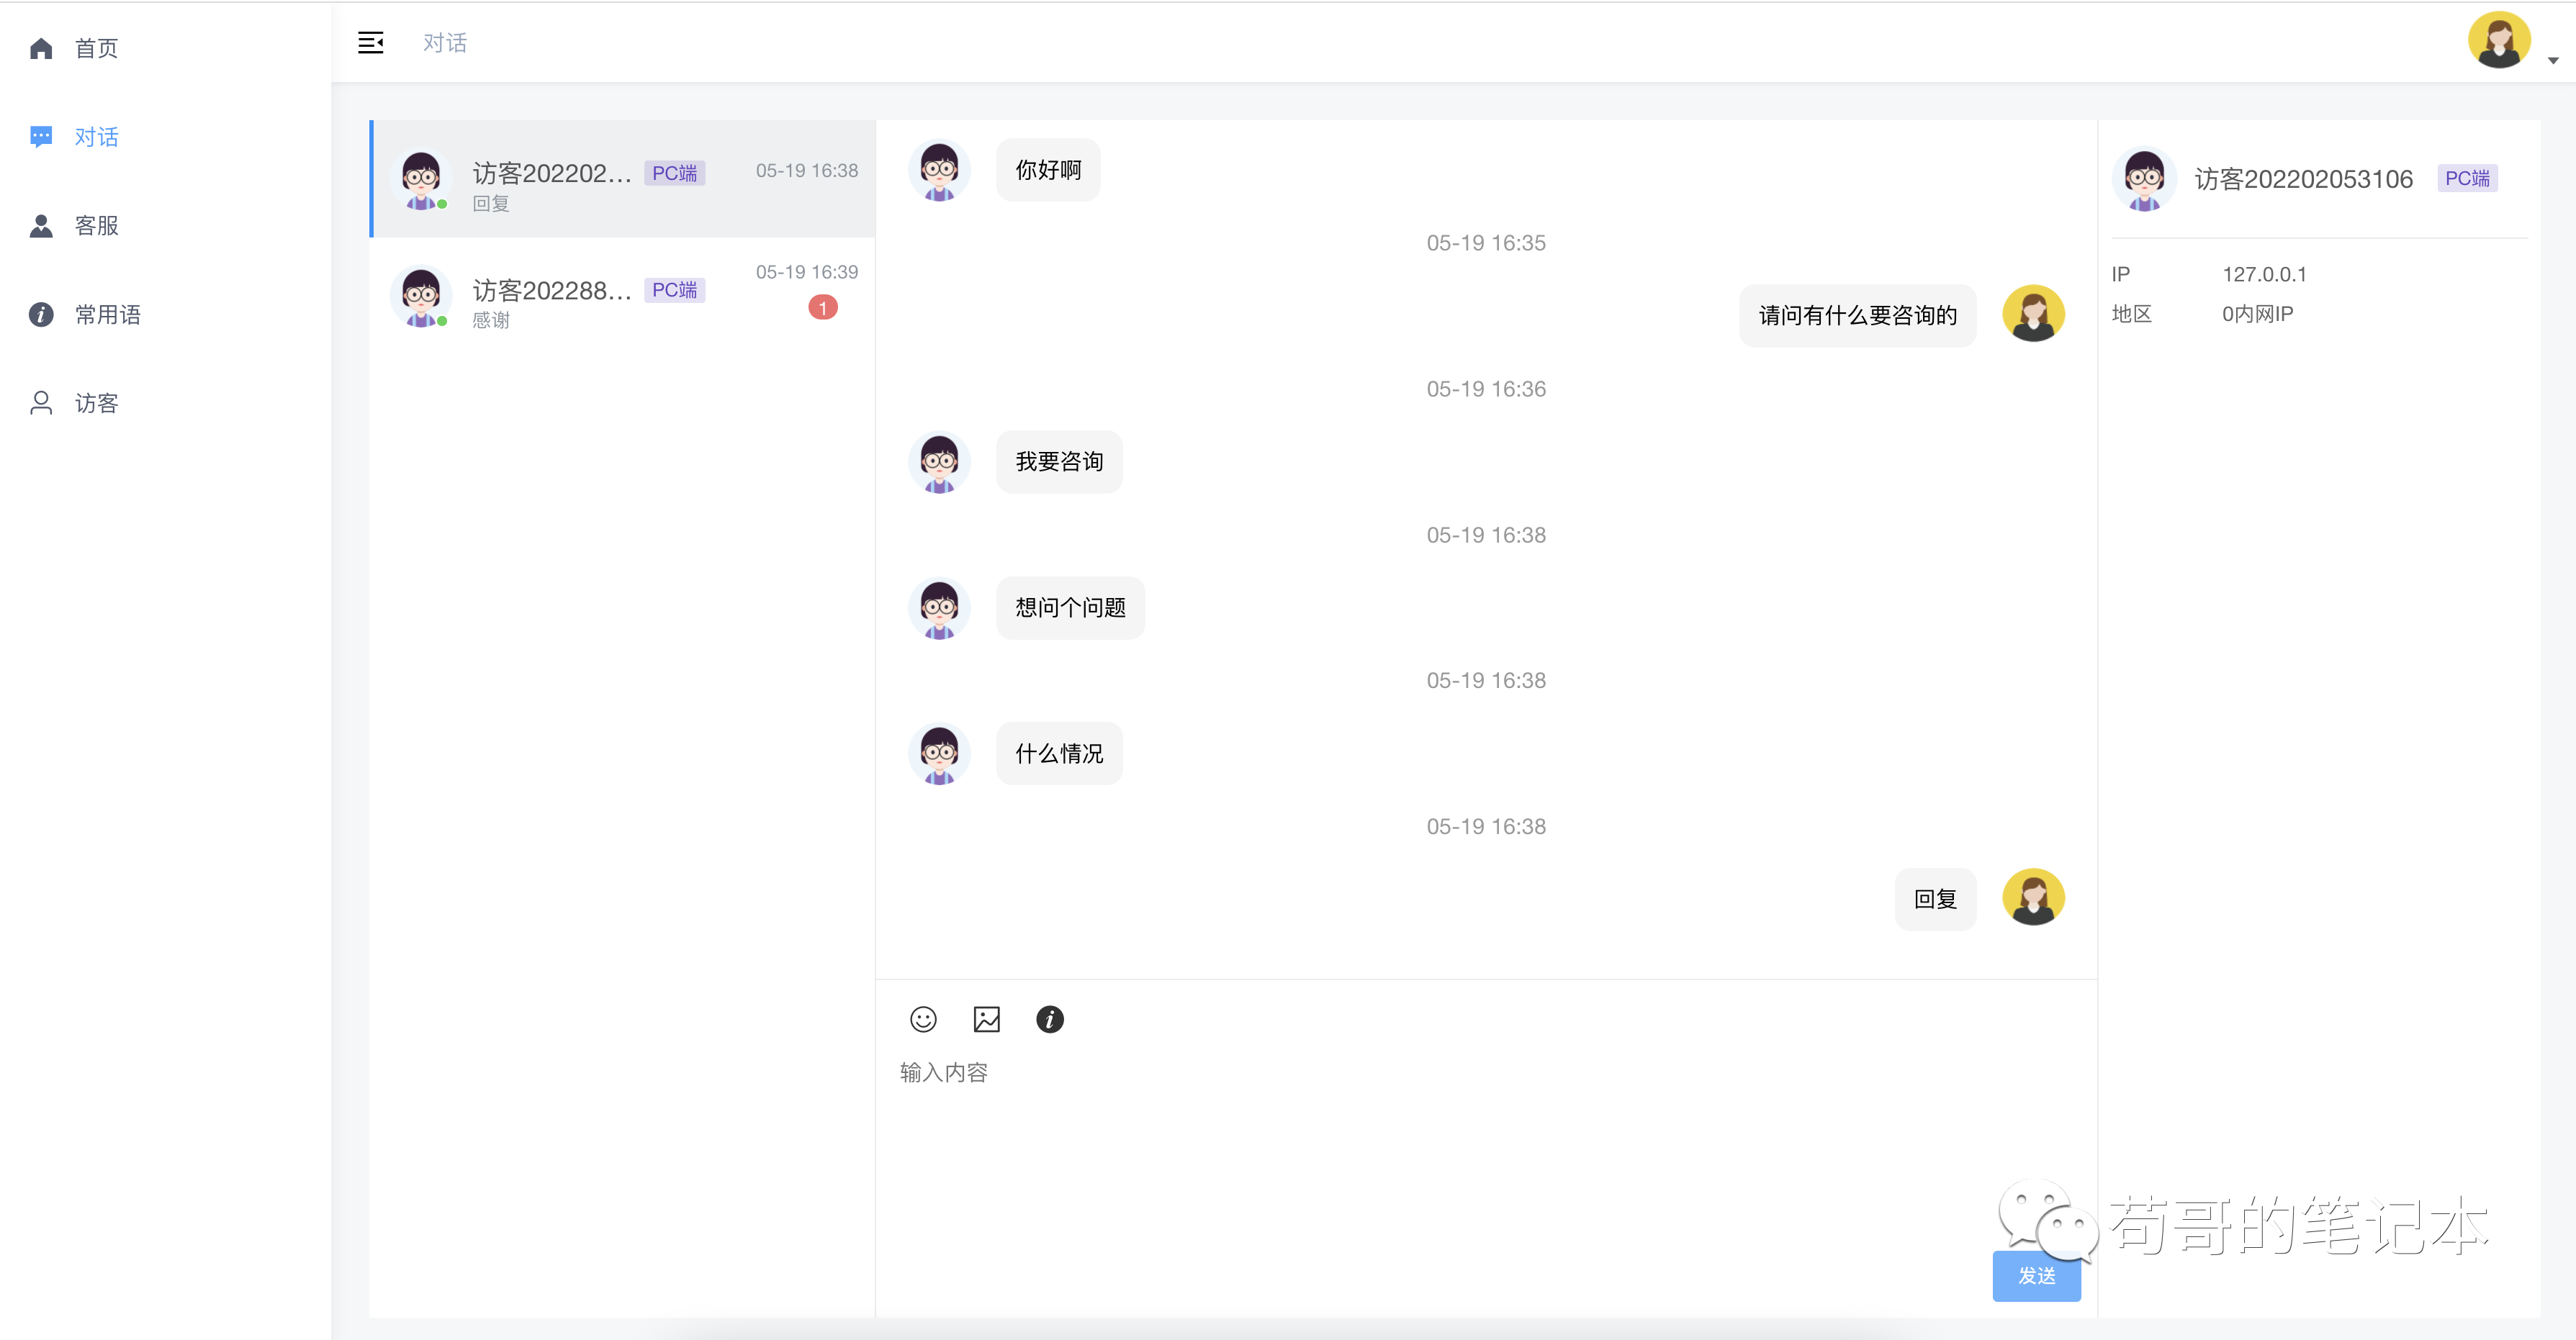The width and height of the screenshot is (2576, 1340).
Task: Open the 客服 agent icon in sidebar
Action: tap(41, 226)
